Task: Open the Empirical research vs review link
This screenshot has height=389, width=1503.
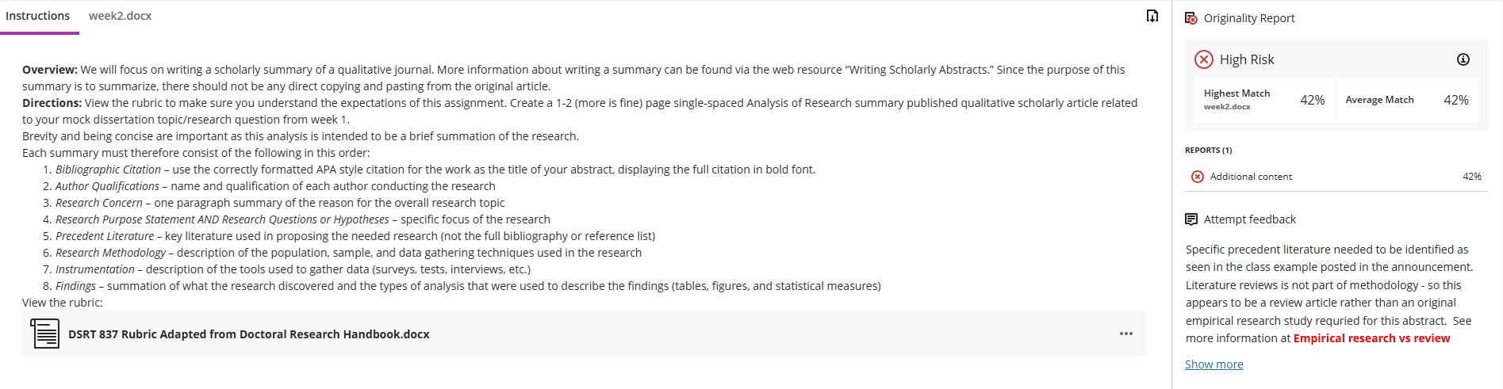Action: [x=1371, y=338]
